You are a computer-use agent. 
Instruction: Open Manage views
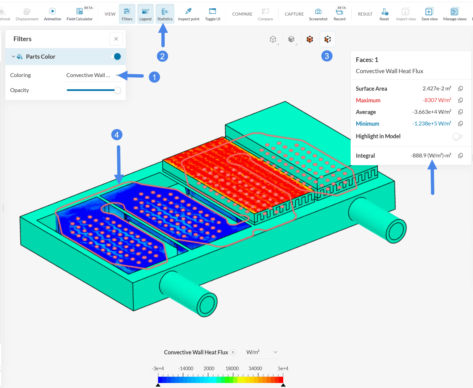tap(455, 14)
